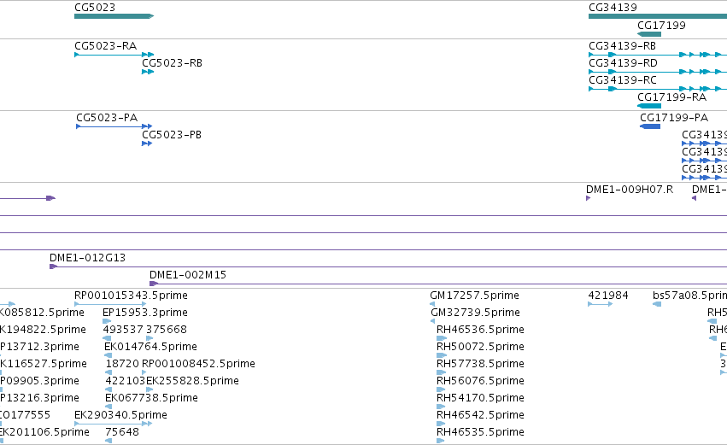This screenshot has height=445, width=727.
Task: Click the RH54170.5prime EST label
Action: click(480, 398)
